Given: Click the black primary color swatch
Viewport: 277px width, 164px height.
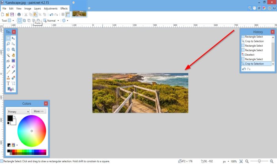Looking at the screenshot, I should 10,118.
